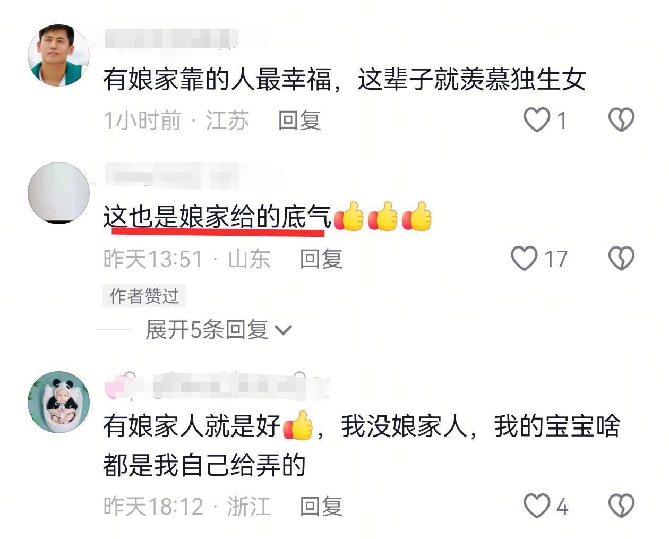669x539 pixels.
Task: Reply to the Zhejiang comment via 回复
Action: click(321, 506)
